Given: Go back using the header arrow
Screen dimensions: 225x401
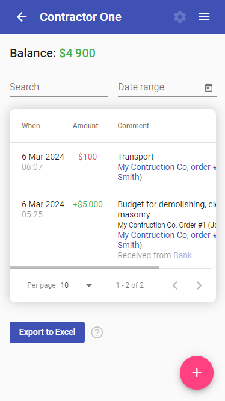Looking at the screenshot, I should tap(22, 17).
